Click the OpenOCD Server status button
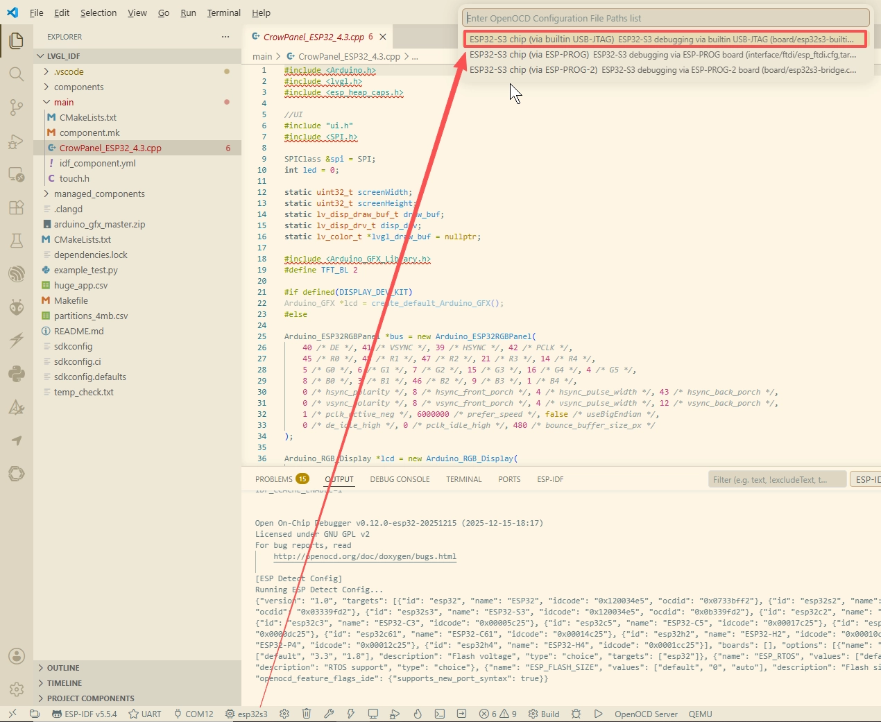The image size is (881, 722). [646, 714]
